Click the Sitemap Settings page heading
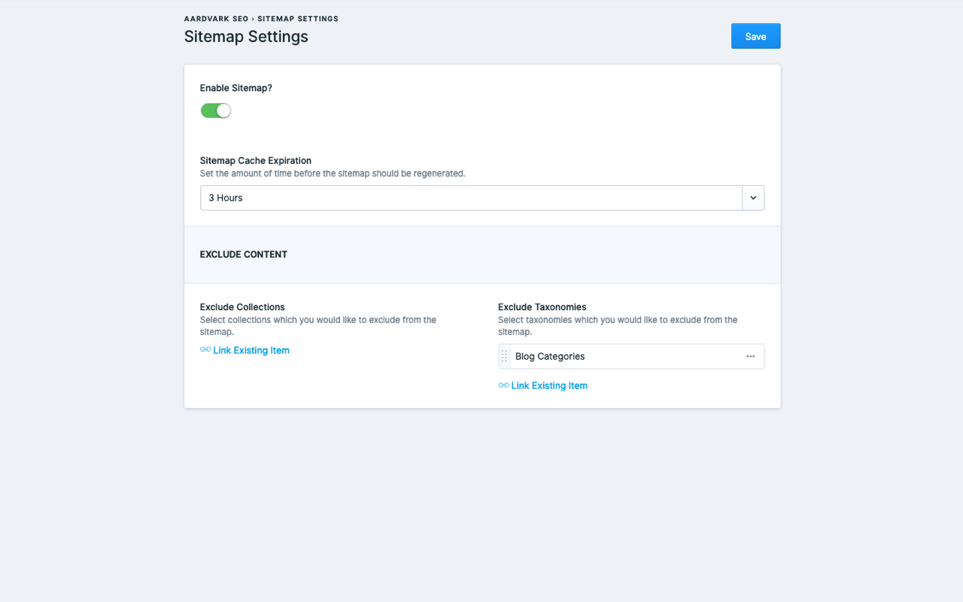The width and height of the screenshot is (963, 602). coord(246,36)
